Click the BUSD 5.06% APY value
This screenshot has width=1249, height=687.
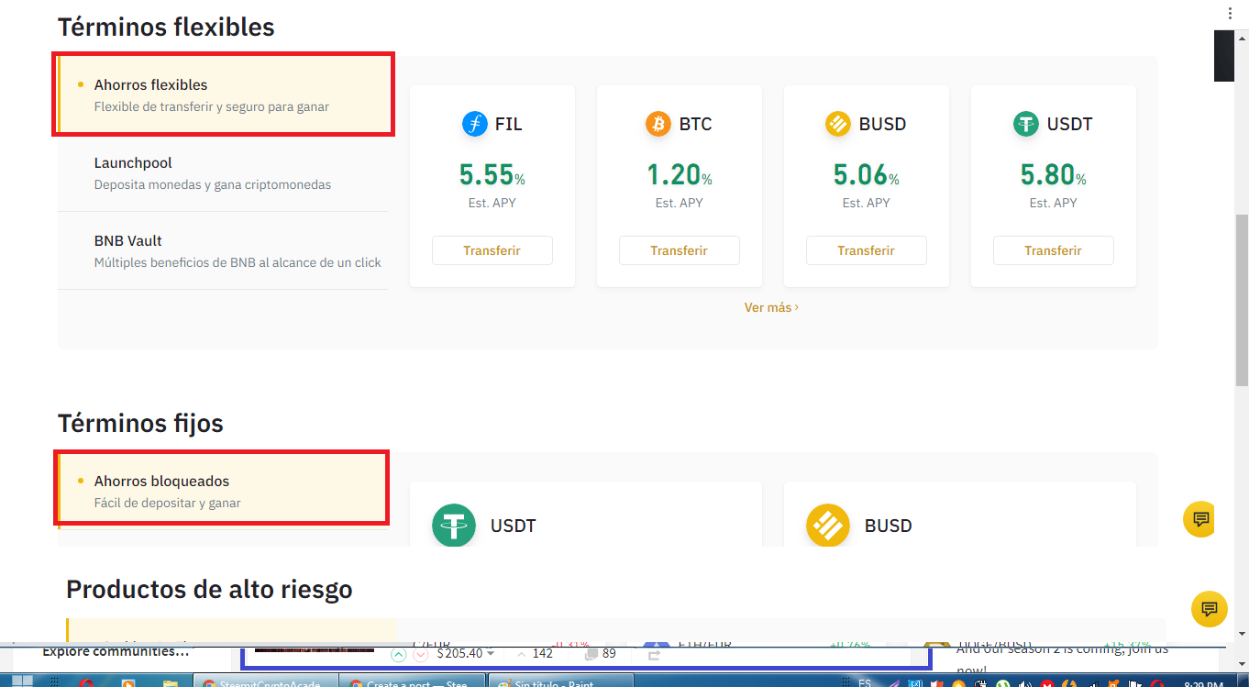867,174
